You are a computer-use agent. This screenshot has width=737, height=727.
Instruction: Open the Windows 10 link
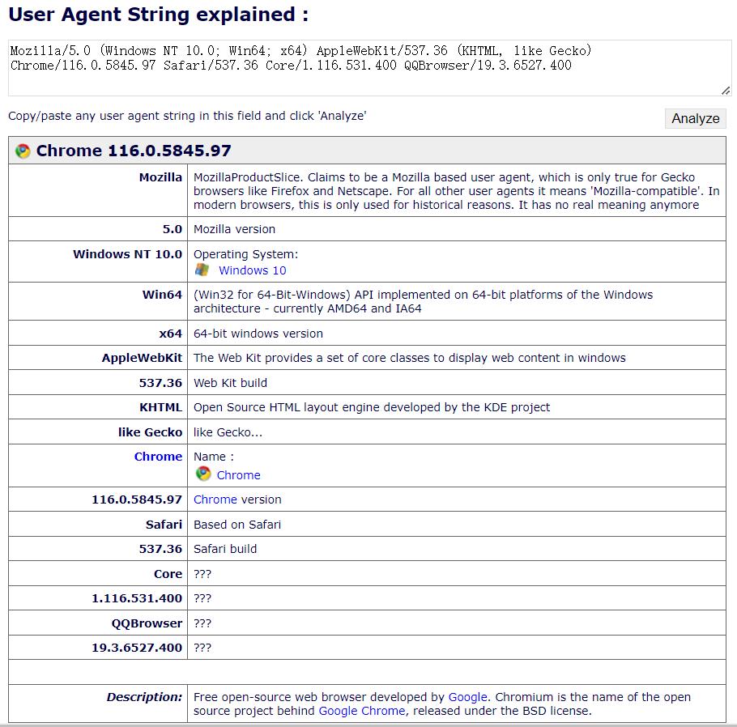pos(253,270)
